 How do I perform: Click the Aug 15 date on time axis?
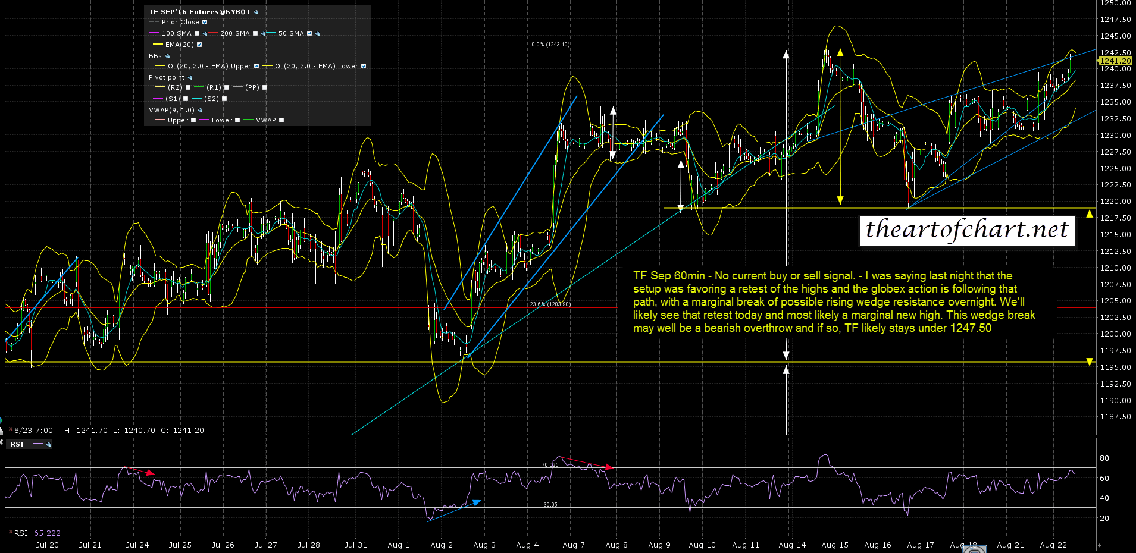coord(834,545)
